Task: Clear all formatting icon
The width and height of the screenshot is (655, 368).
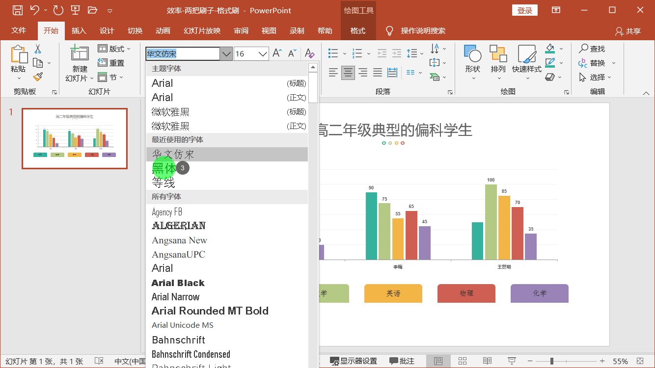Action: click(309, 53)
